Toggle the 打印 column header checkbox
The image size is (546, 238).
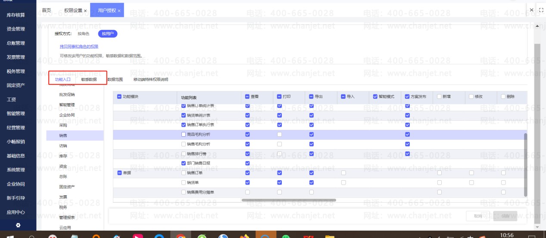pyautogui.click(x=279, y=97)
